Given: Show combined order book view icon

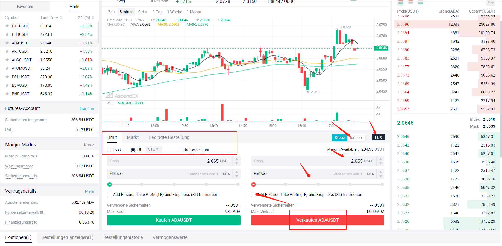Looking at the screenshot, I should pyautogui.click(x=401, y=3).
